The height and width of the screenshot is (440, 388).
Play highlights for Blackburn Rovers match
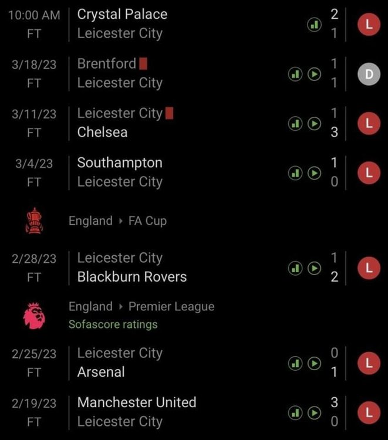[x=314, y=268]
